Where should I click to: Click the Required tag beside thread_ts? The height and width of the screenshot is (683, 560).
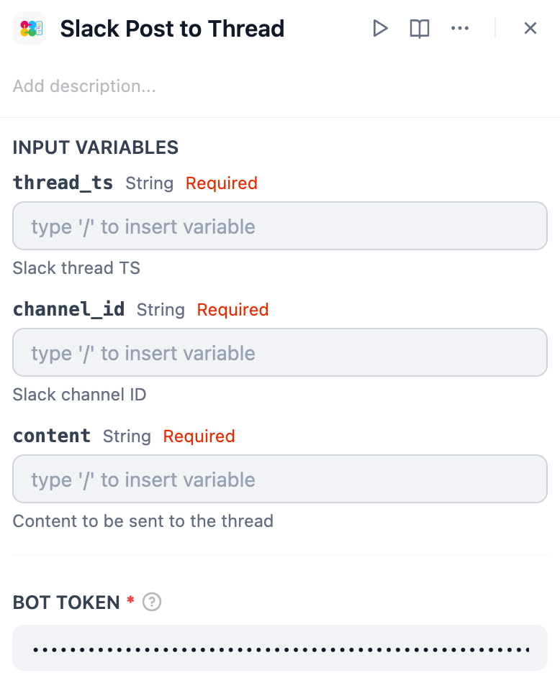221,183
